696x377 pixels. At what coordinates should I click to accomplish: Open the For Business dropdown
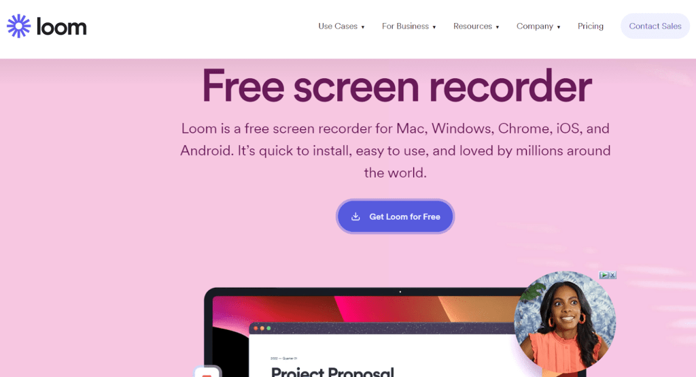(x=408, y=27)
